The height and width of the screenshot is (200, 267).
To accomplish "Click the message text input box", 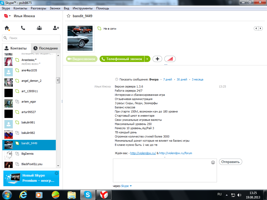I will tap(165, 170).
